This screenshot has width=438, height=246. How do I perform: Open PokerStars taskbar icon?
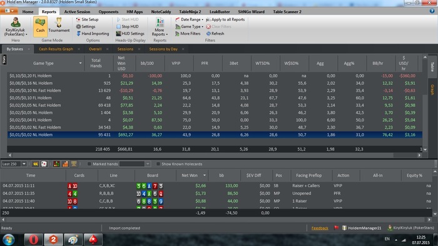93,240
